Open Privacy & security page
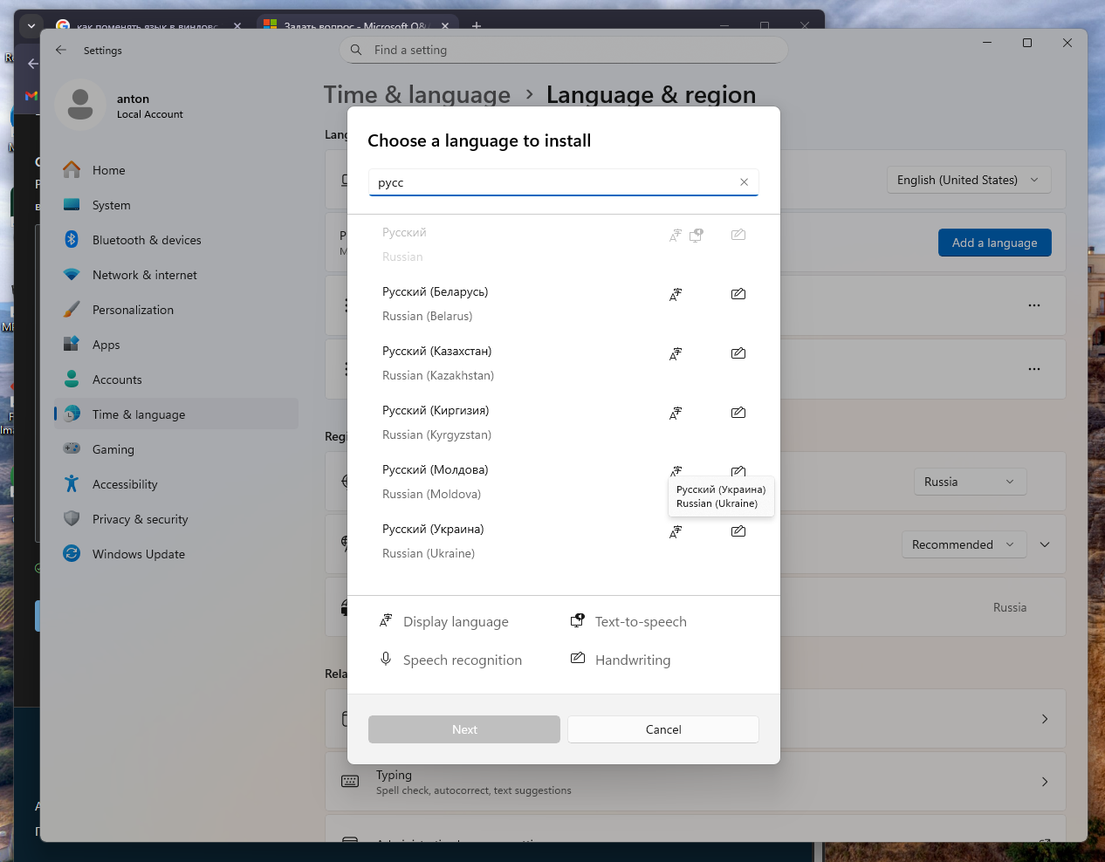1105x862 pixels. point(175,519)
